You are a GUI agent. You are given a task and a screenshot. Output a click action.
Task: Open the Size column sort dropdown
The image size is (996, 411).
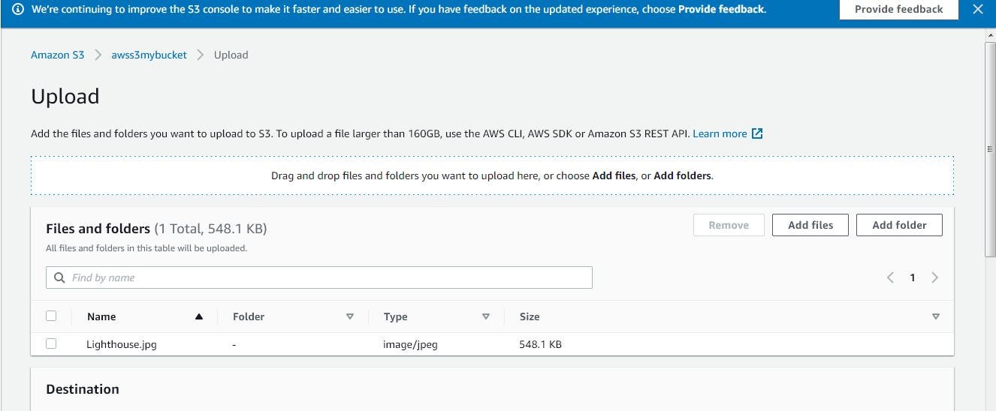935,316
